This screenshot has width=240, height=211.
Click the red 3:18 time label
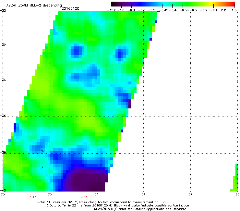(84, 197)
